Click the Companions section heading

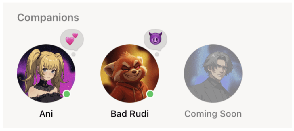[x=48, y=18]
